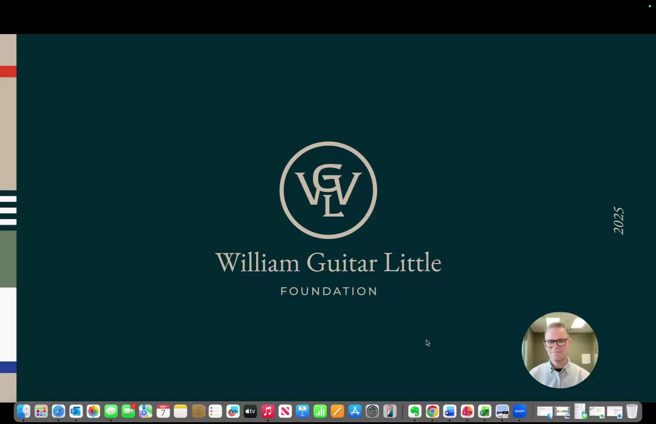The width and height of the screenshot is (656, 424).
Task: Open Launchpad in the Dock
Action: (41, 411)
